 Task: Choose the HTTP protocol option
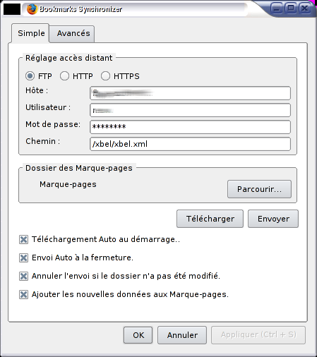coord(64,76)
